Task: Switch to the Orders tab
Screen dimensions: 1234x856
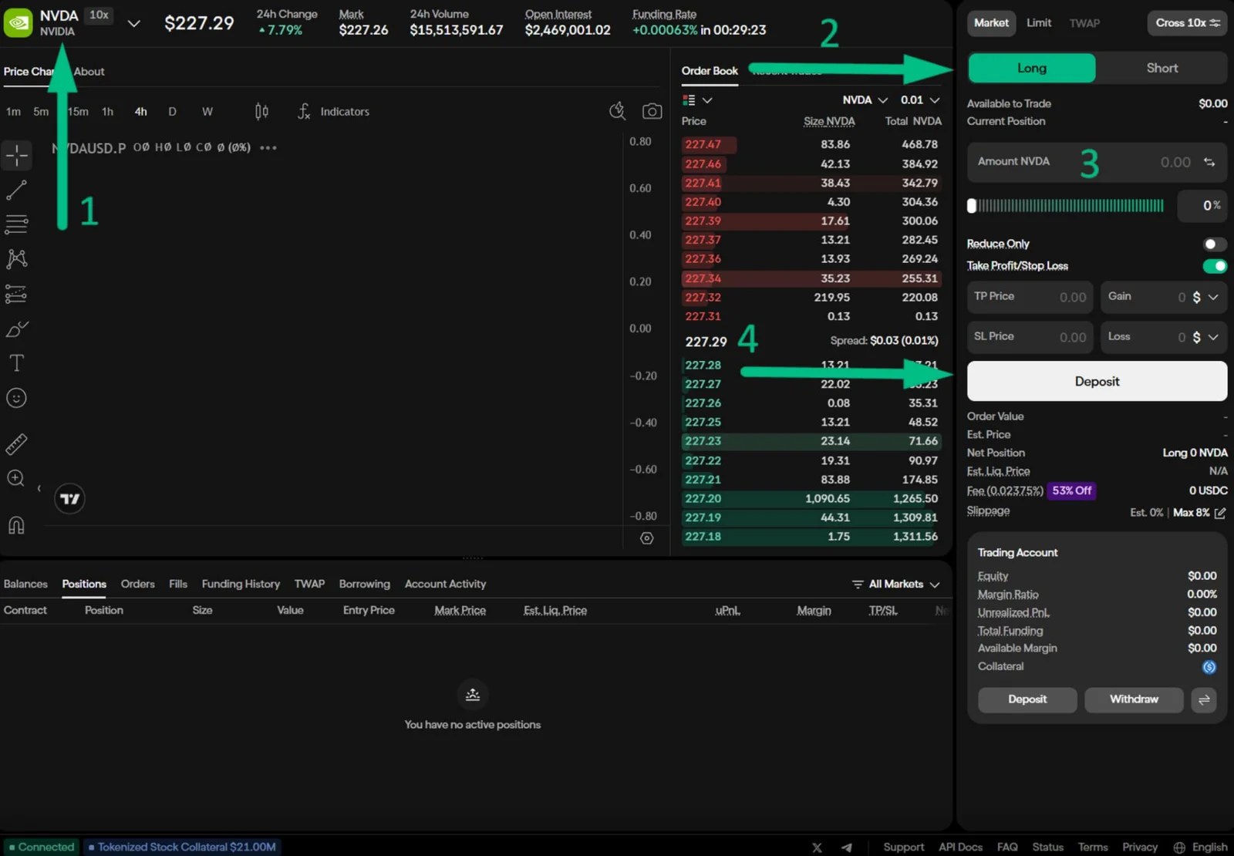Action: coord(137,585)
